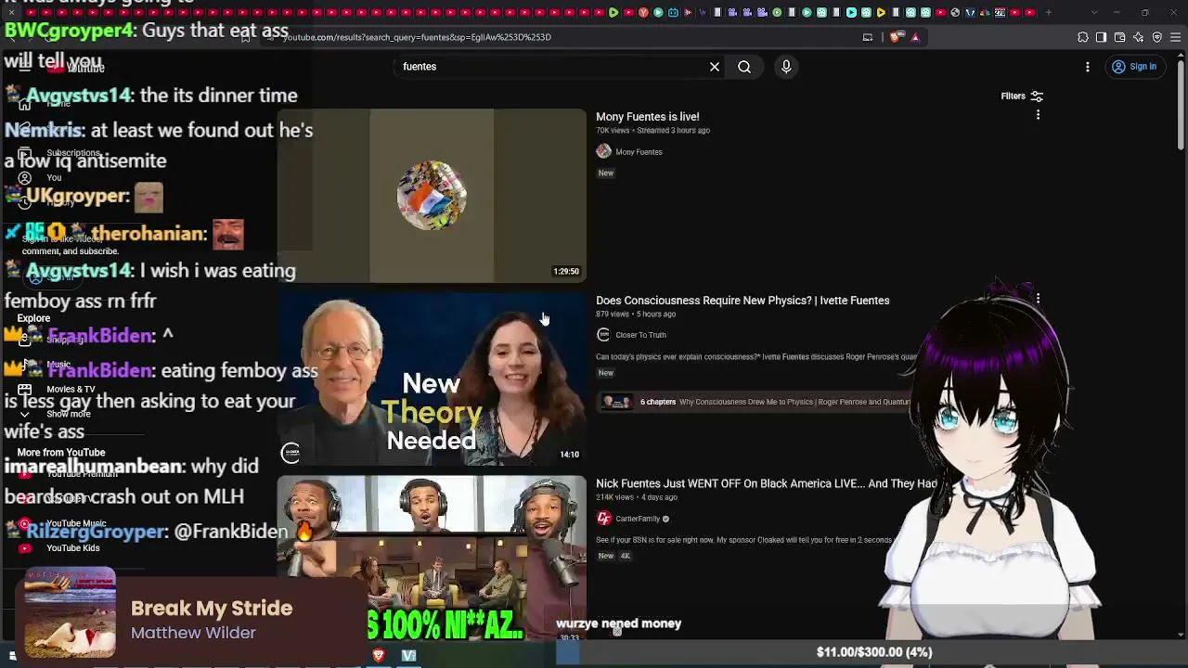Open the Mony Fuentes live stream thumbnail

pyautogui.click(x=432, y=195)
